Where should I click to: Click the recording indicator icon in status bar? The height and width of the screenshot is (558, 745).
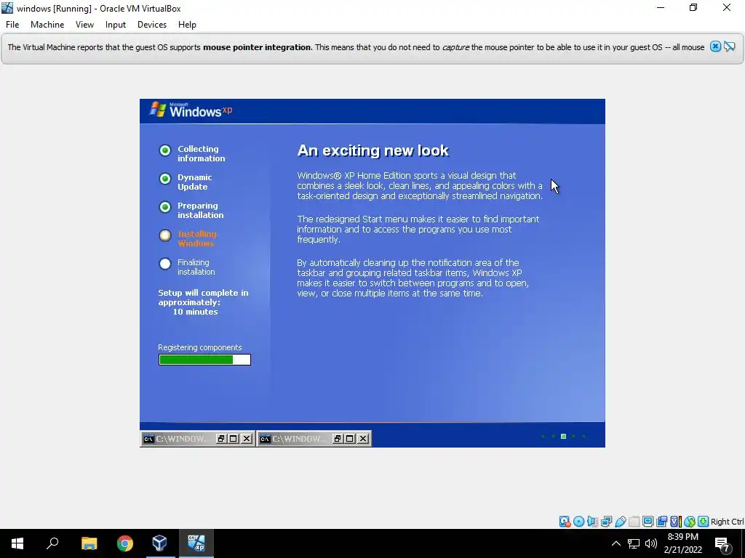click(x=661, y=522)
